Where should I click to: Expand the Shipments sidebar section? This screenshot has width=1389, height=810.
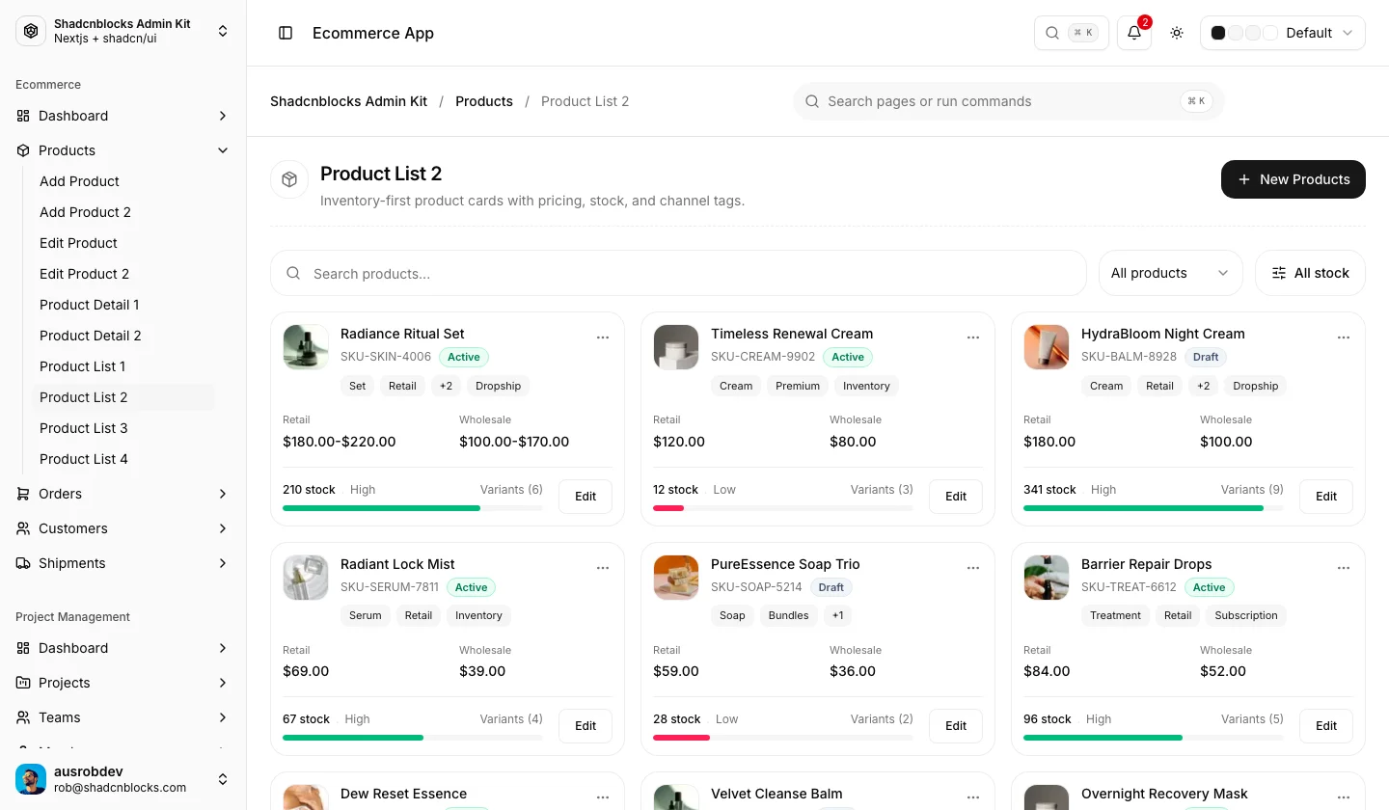pos(123,563)
